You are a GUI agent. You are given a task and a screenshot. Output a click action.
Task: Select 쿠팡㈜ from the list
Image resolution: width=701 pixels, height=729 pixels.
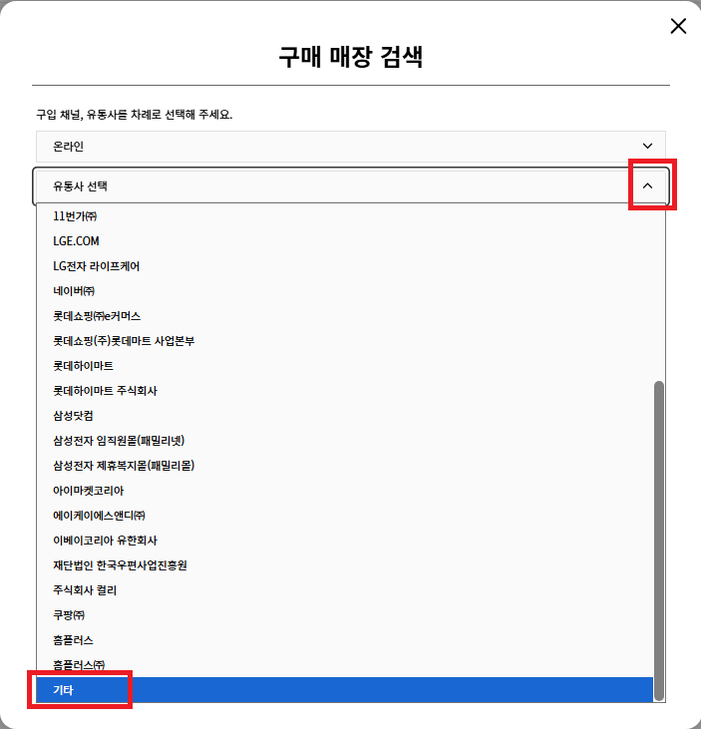click(x=345, y=615)
